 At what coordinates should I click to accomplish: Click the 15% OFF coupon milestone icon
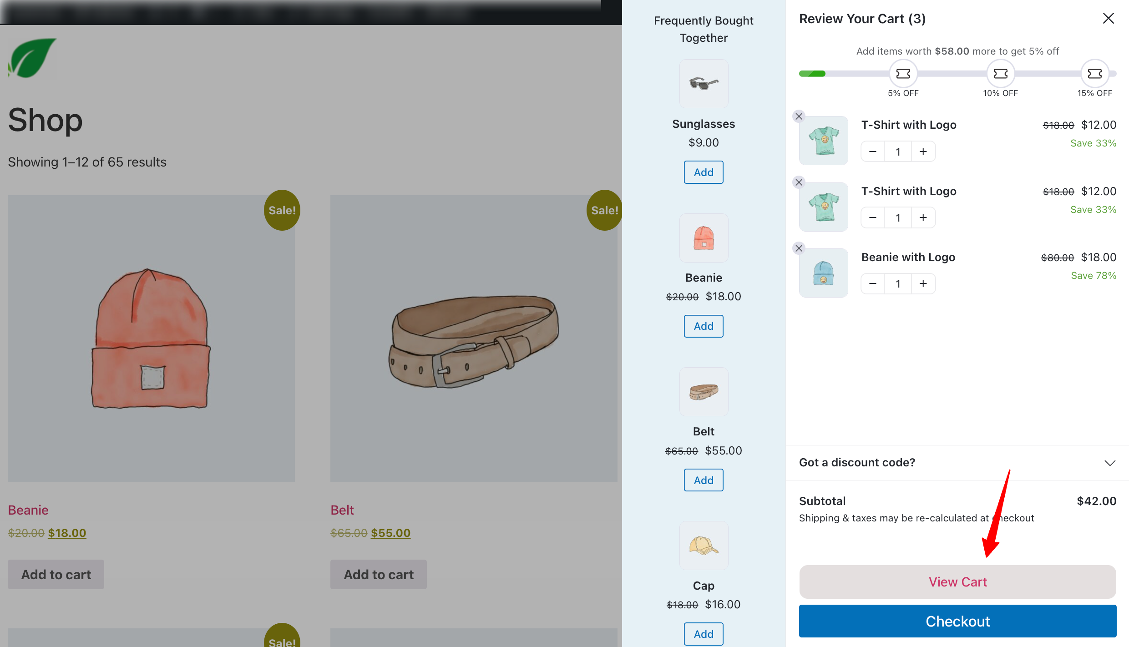(x=1095, y=73)
